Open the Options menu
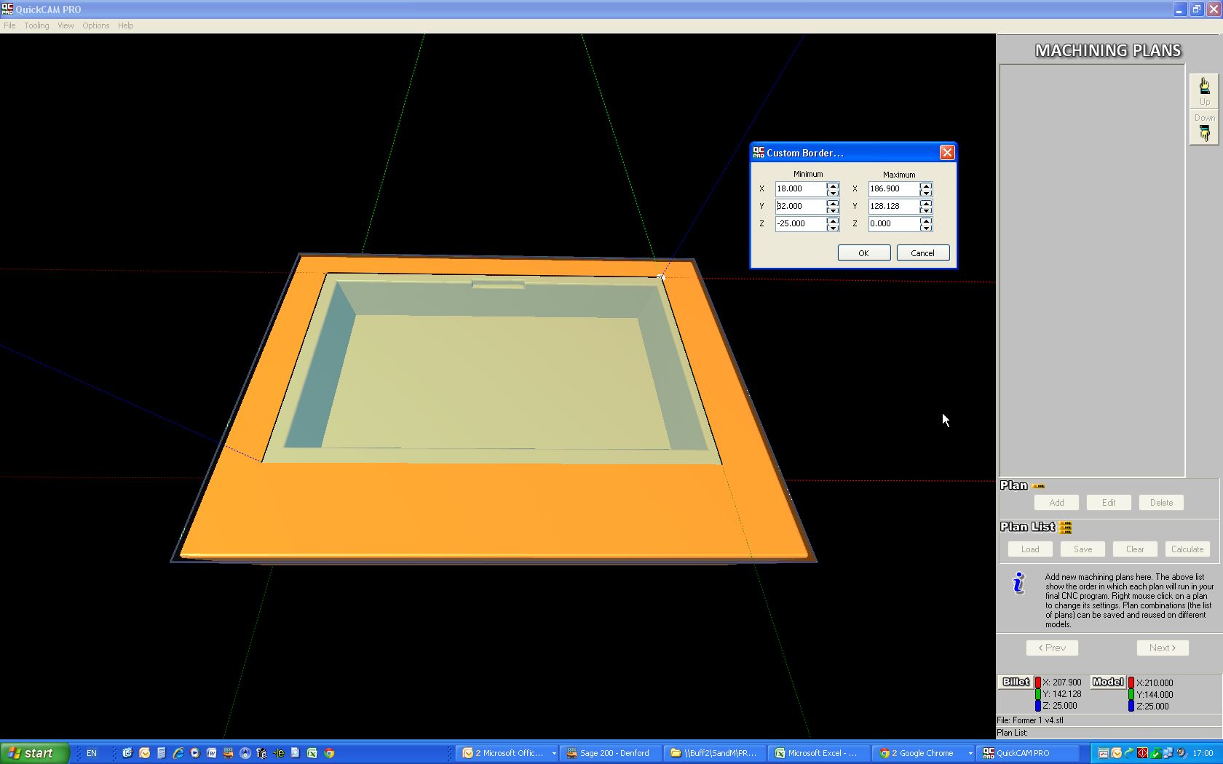This screenshot has width=1223, height=764. click(x=95, y=25)
